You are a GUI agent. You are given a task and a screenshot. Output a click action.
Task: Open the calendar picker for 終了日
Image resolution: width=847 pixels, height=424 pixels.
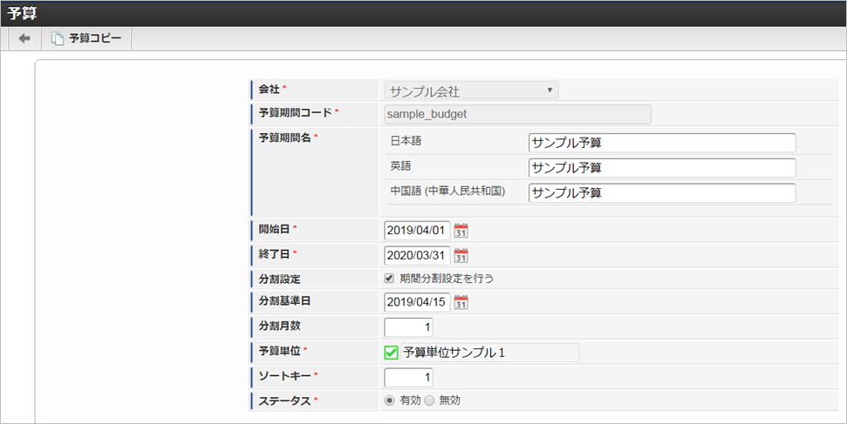(x=461, y=256)
